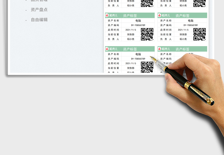Click 资产标签 header on the hand-covered card
The width and height of the screenshot is (224, 155).
(182, 49)
